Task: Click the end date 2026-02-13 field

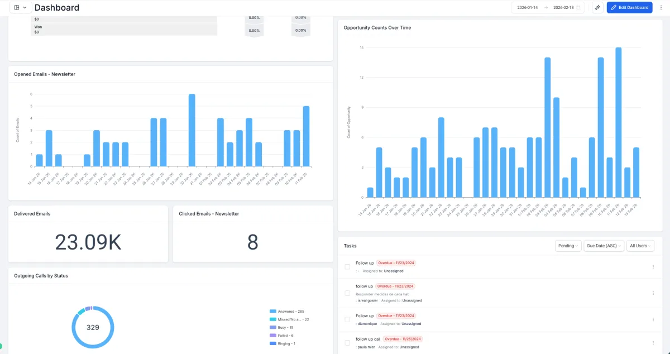Action: tap(562, 7)
